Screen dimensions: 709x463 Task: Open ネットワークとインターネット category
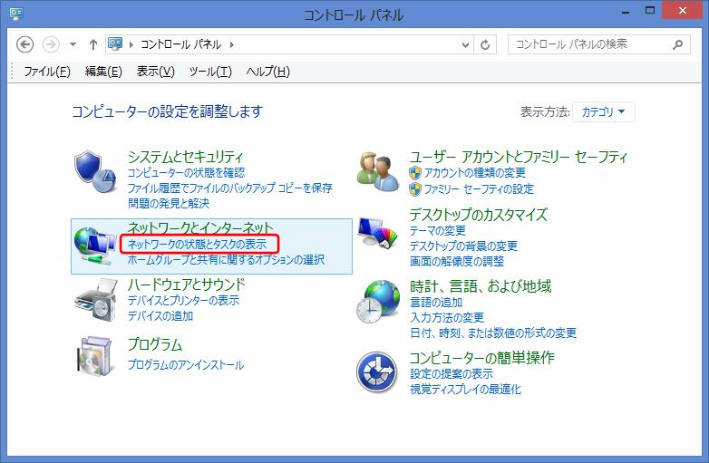click(x=200, y=227)
